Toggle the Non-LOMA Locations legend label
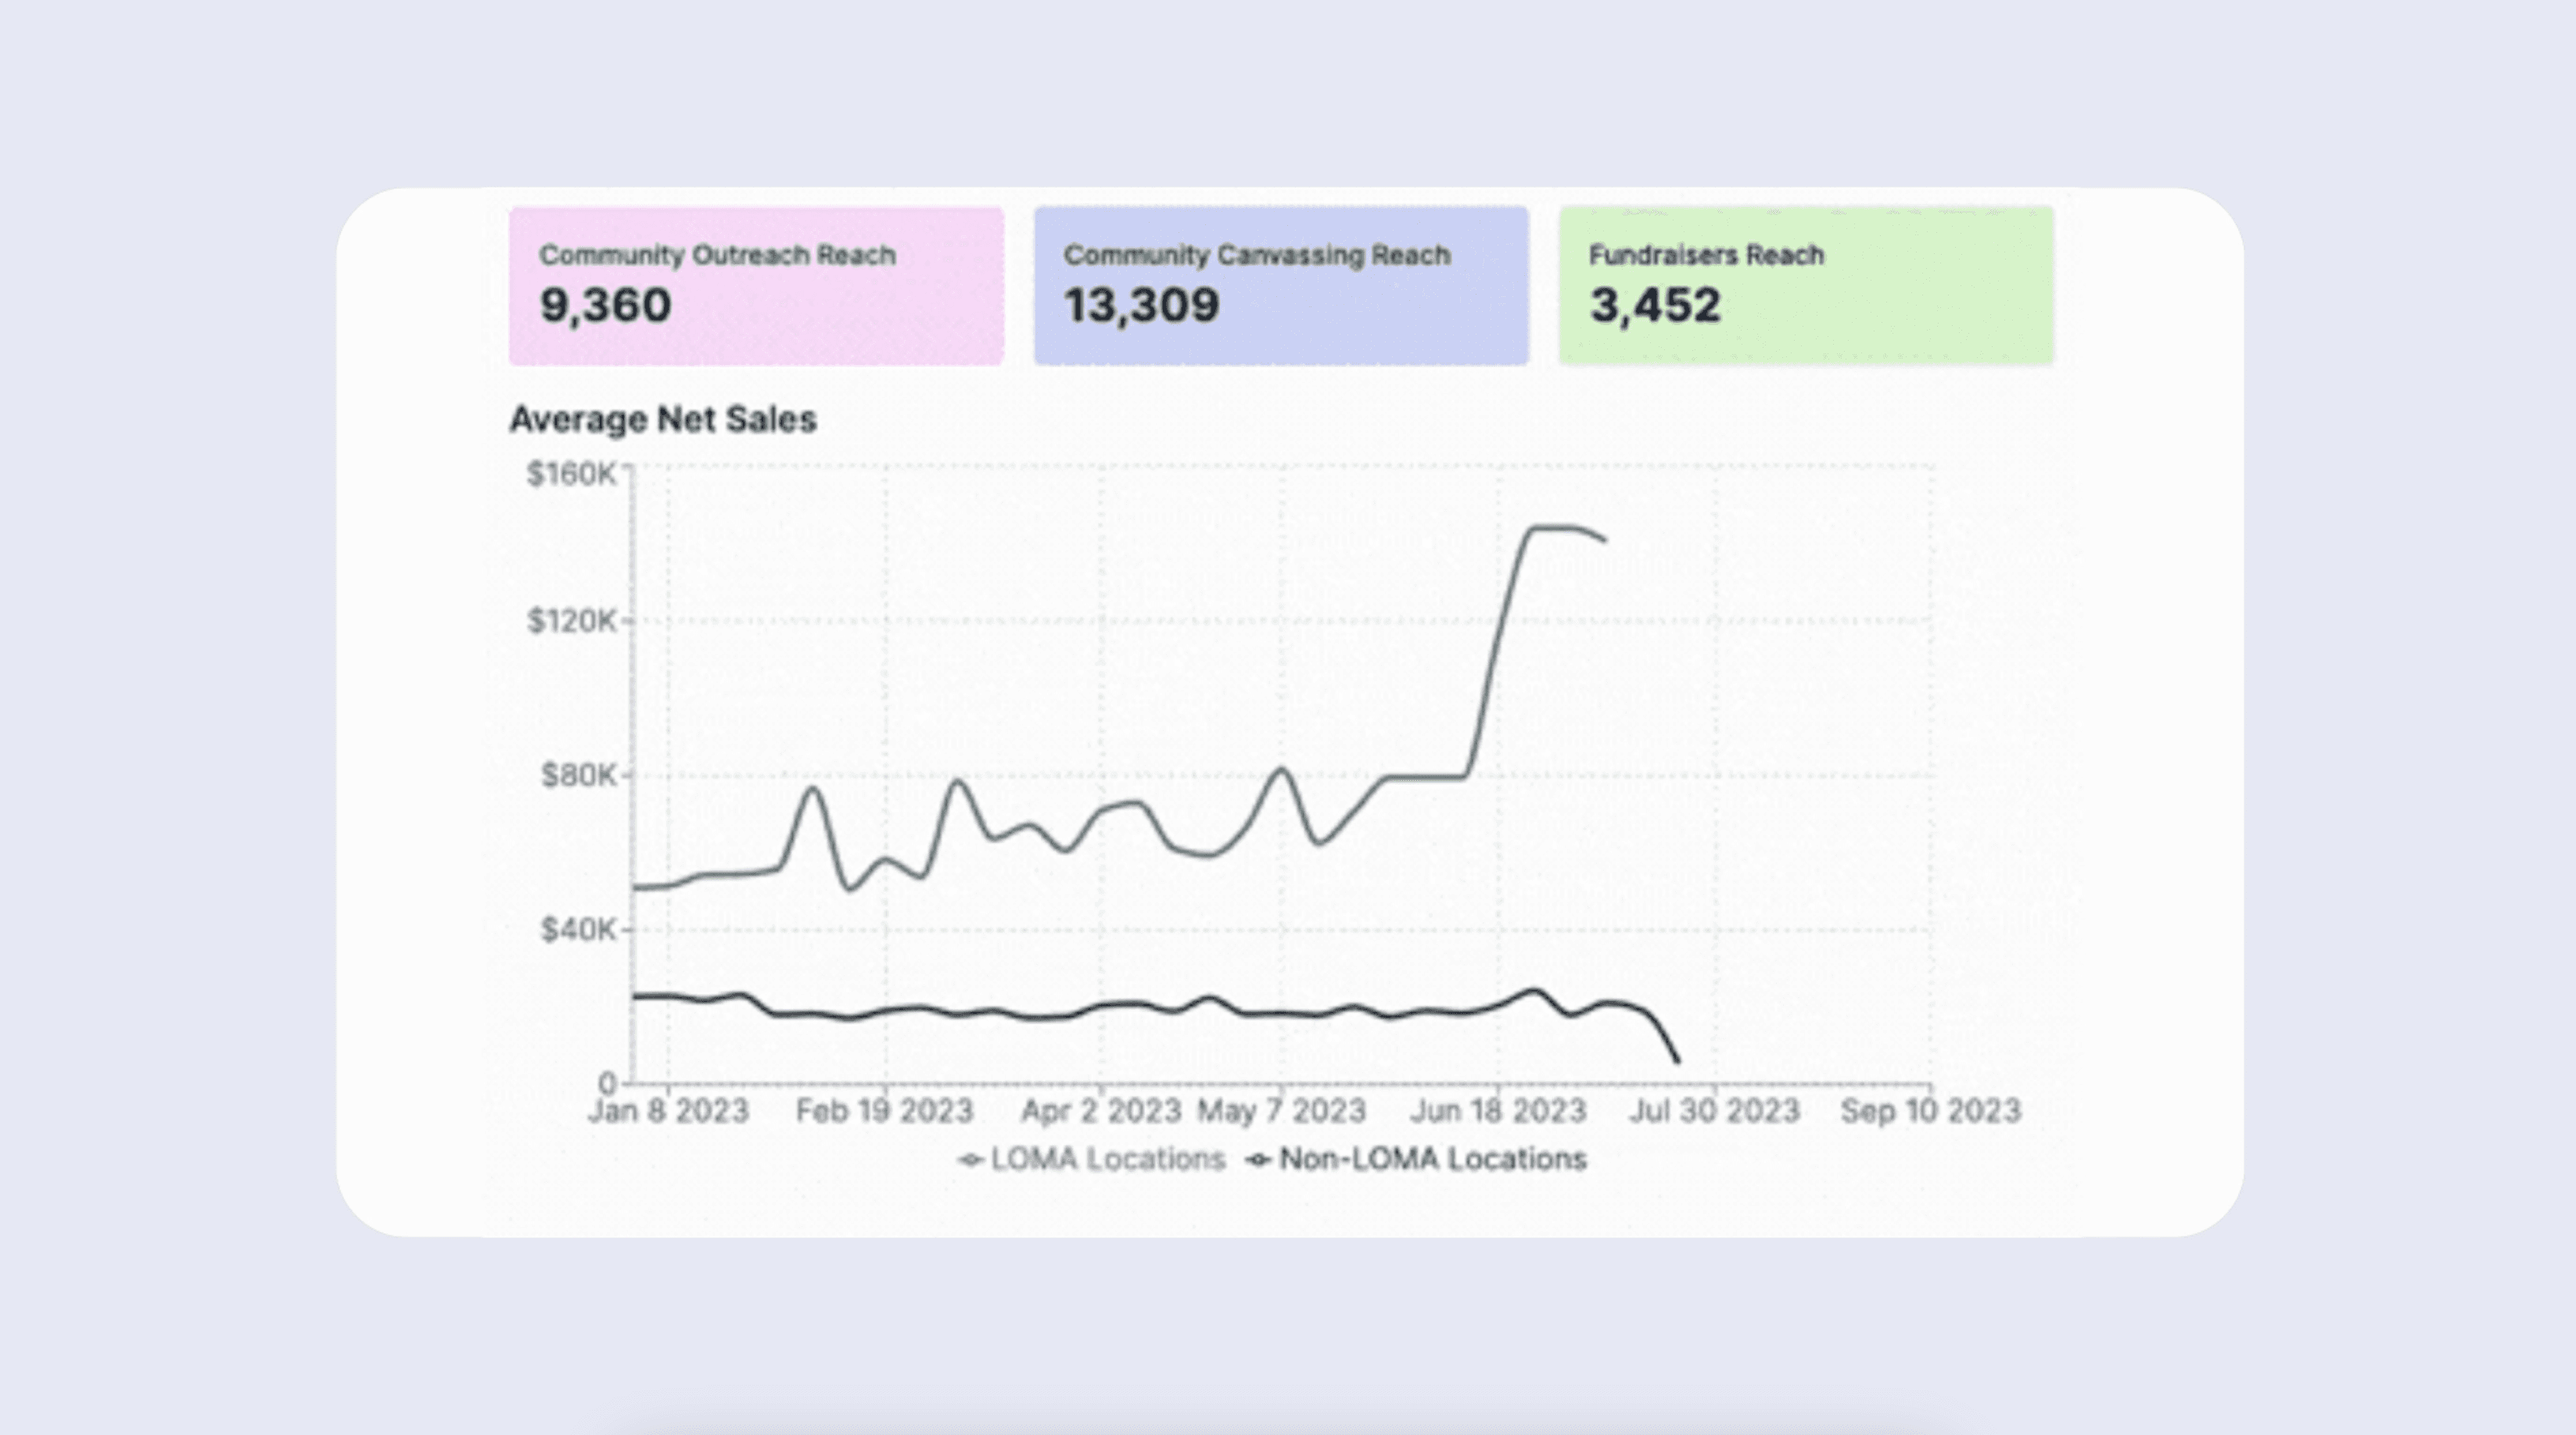Image resolution: width=2576 pixels, height=1435 pixels. (x=1432, y=1159)
